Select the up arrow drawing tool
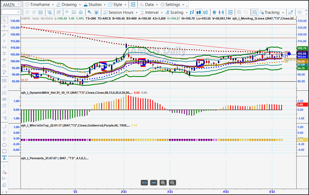 coord(4,139)
